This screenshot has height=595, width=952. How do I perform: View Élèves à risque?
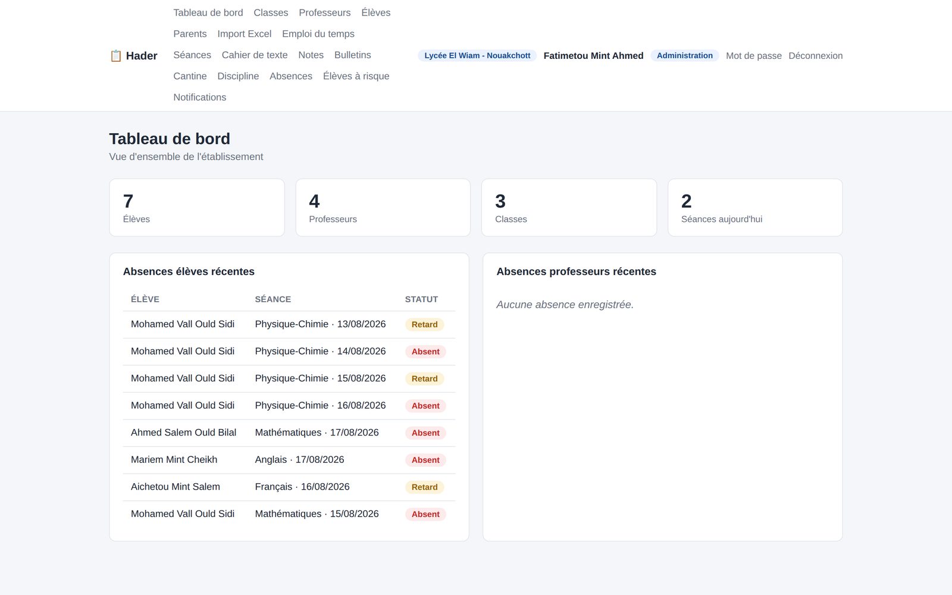point(356,76)
